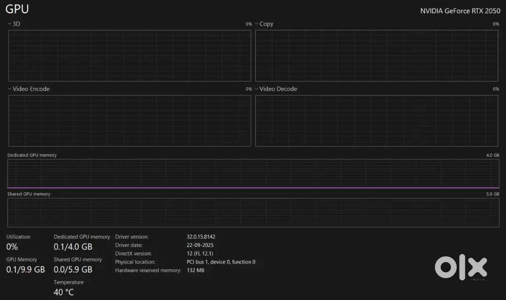The height and width of the screenshot is (300, 506).
Task: Expand the Video Decode engine selector
Action: [x=257, y=89]
